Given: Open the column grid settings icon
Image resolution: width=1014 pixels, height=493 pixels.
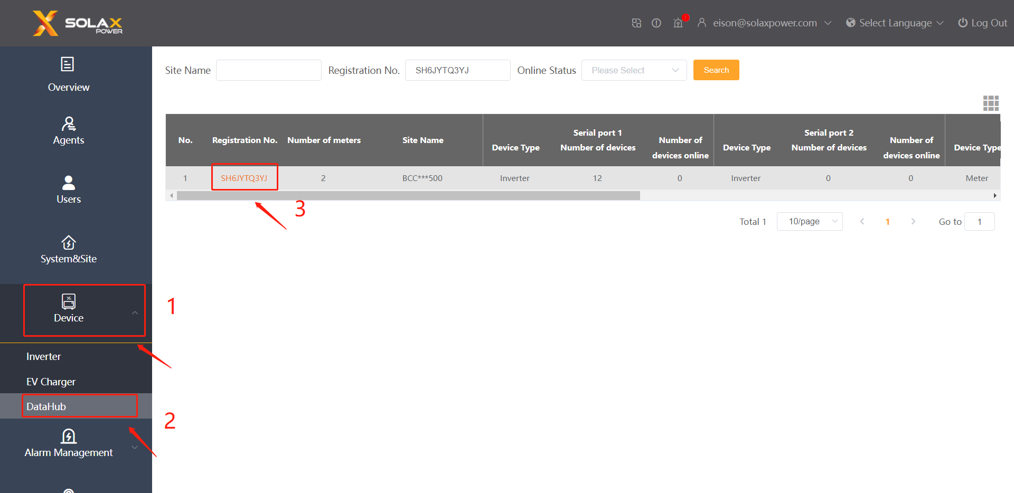Looking at the screenshot, I should pos(990,103).
